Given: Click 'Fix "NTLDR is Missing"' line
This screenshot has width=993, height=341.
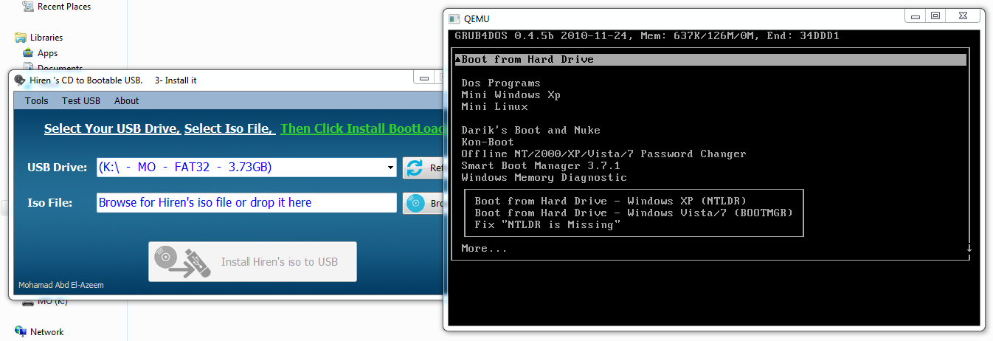Looking at the screenshot, I should pyautogui.click(x=547, y=224).
